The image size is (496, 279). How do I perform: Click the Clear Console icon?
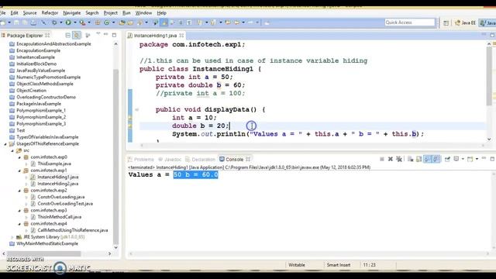point(410,159)
